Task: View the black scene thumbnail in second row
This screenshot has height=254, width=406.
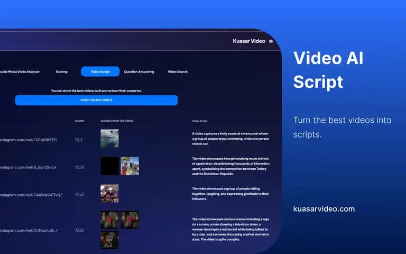Action: click(x=109, y=166)
